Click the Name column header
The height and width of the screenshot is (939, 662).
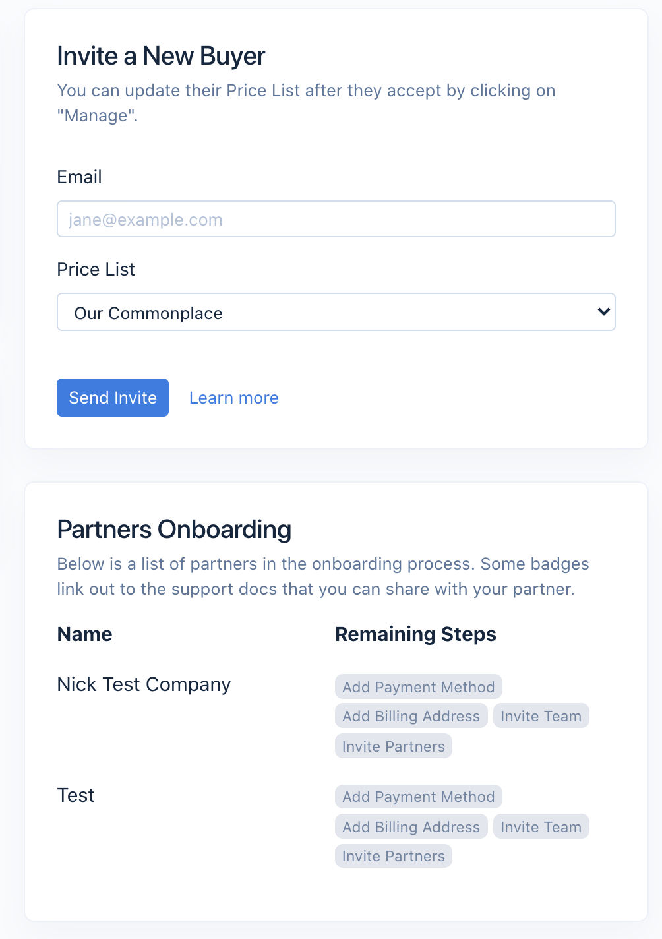84,634
